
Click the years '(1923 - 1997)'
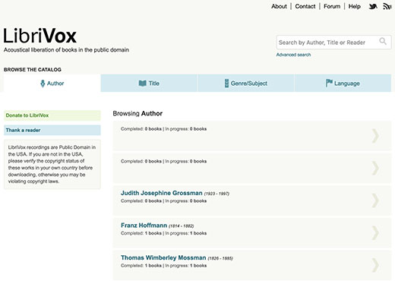point(216,194)
